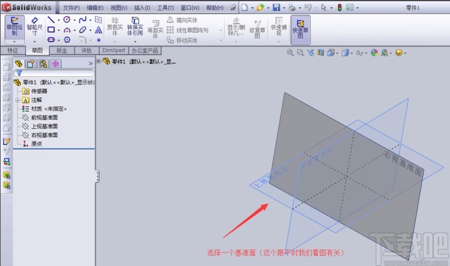This screenshot has width=450, height=266.
Task: Switch to the 办公室产品 ribbon tab
Action: tap(145, 50)
